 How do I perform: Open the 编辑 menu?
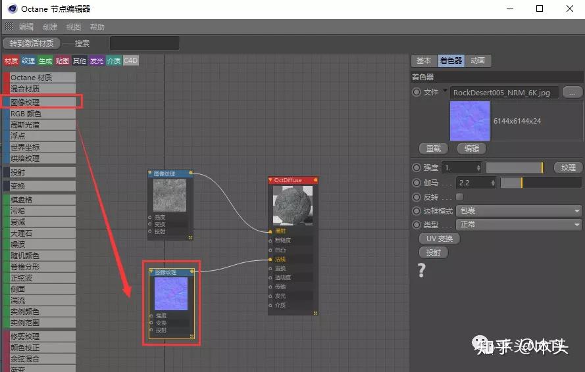pyautogui.click(x=26, y=27)
